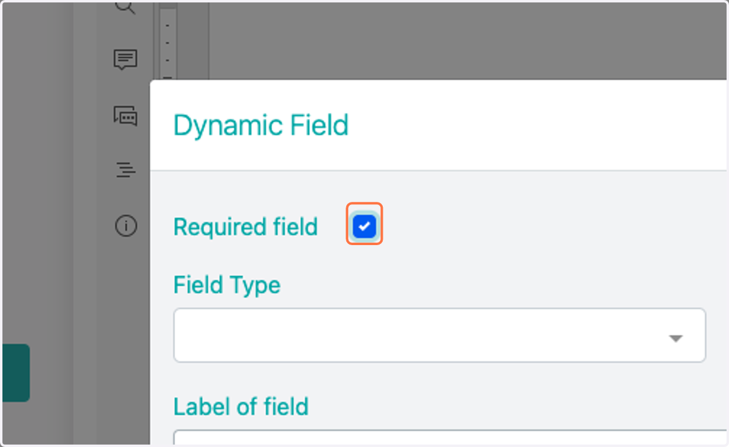Open the chat conversations icon in sidebar
The height and width of the screenshot is (447, 729).
[126, 115]
